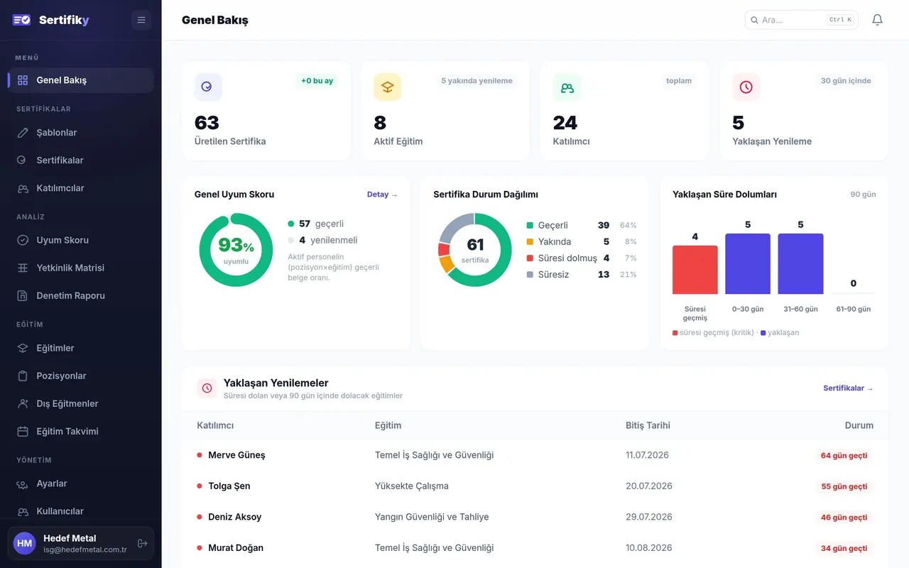This screenshot has height=568, width=909.
Task: Click the Bitiş Tarihi column header
Action: click(648, 425)
